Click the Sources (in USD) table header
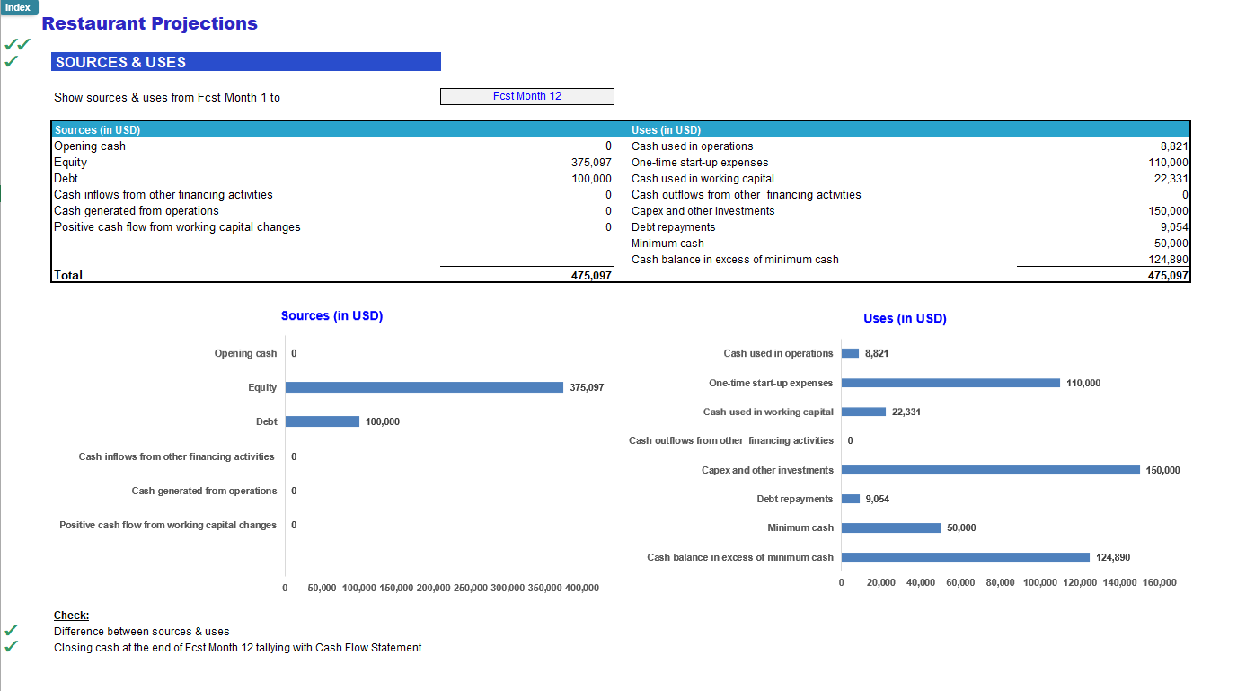Image resolution: width=1246 pixels, height=691 pixels. [97, 130]
